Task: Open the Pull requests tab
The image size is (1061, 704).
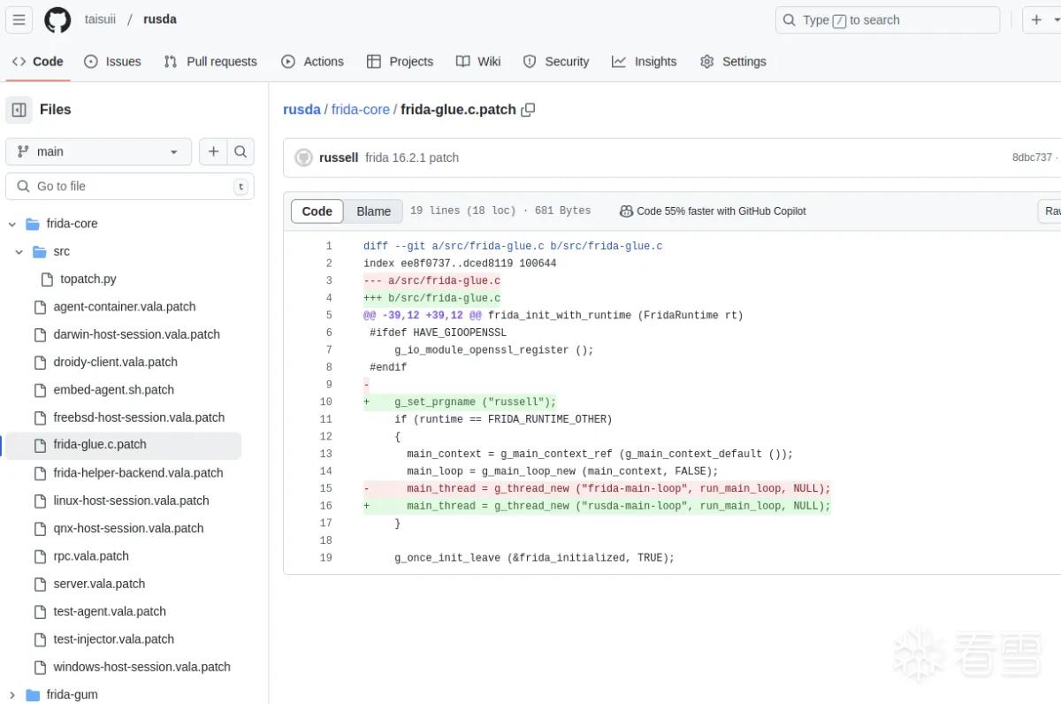Action: [210, 61]
